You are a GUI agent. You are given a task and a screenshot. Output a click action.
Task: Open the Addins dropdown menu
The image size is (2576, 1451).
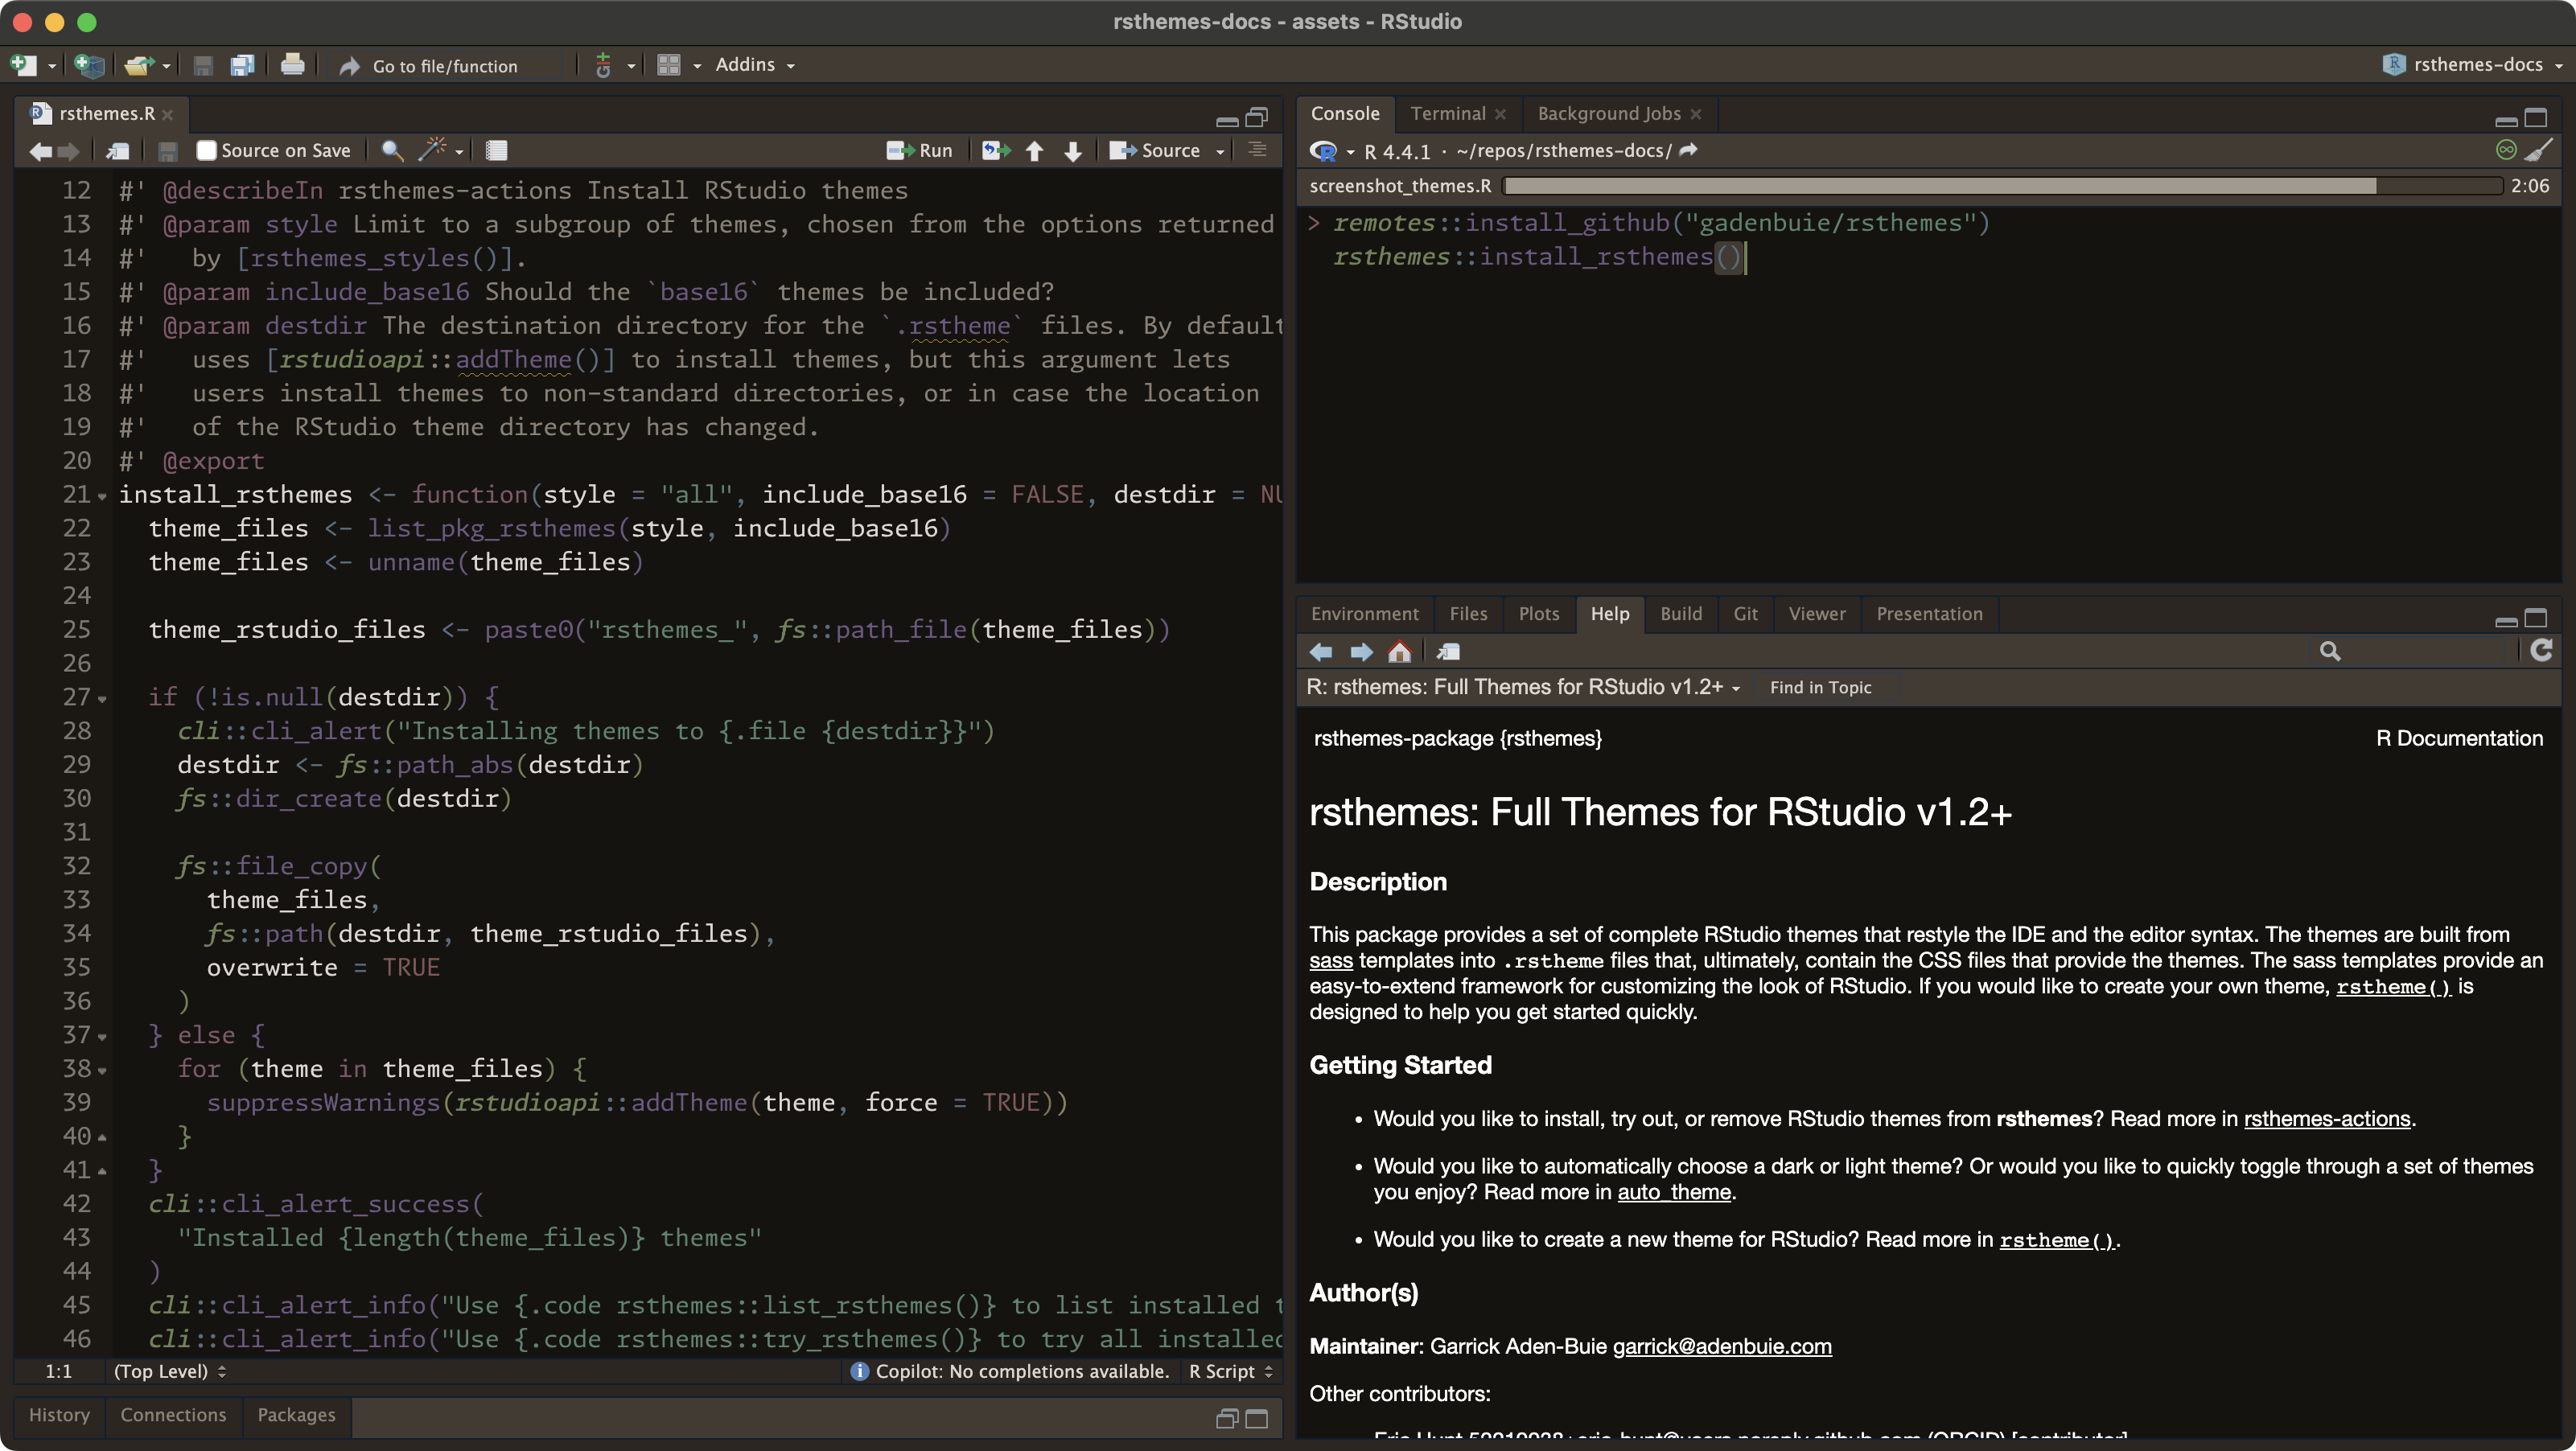[x=755, y=65]
